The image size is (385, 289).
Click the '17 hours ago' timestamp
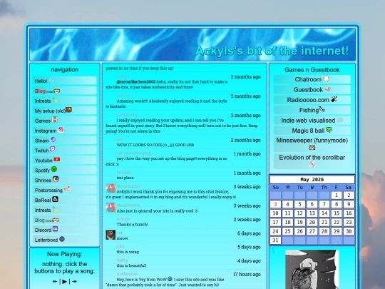point(247,274)
